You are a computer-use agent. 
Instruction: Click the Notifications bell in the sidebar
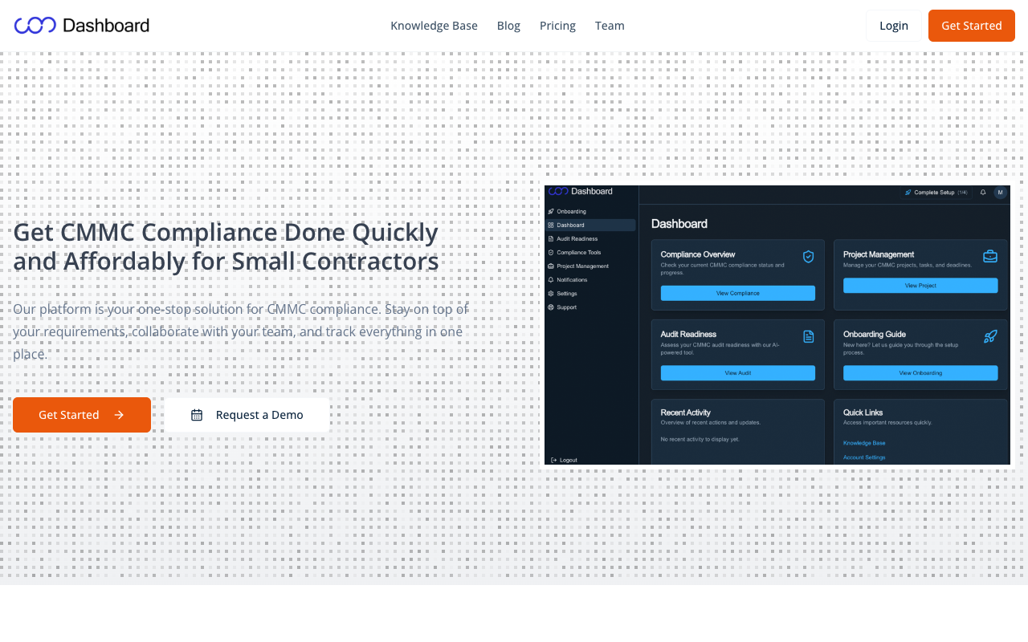549,279
